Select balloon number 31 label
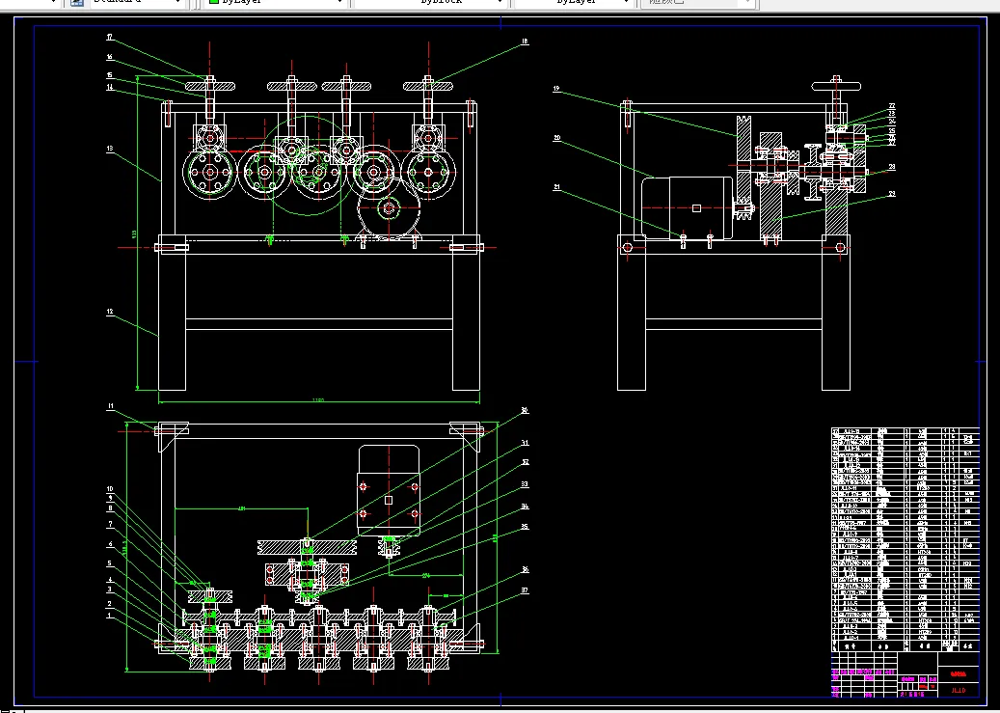The height and width of the screenshot is (713, 1000). click(525, 442)
